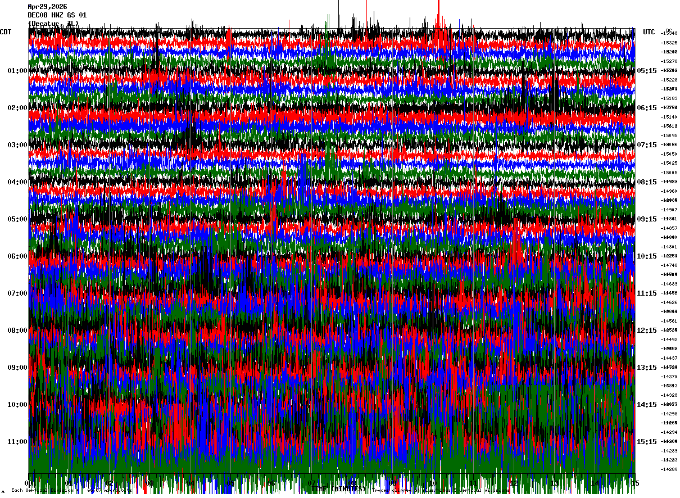Image resolution: width=680 pixels, height=498 pixels.
Task: Pick the DC offset value -14857
Action: pyautogui.click(x=669, y=228)
